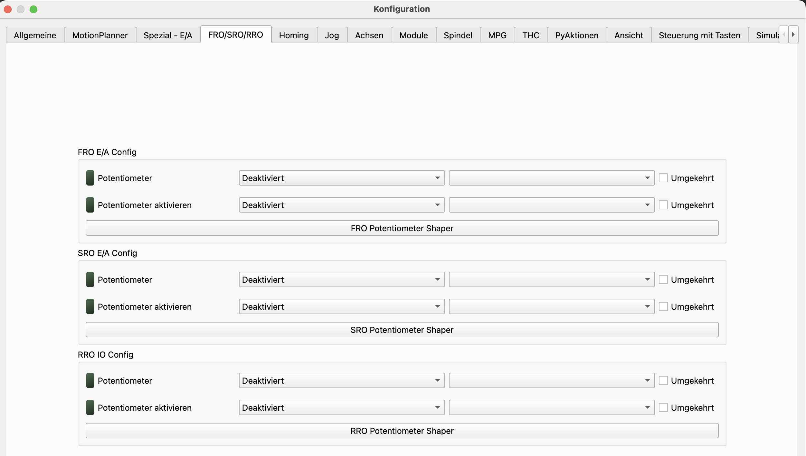
Task: Toggle Umgekehrt for RRO Potentiometer
Action: click(x=663, y=380)
